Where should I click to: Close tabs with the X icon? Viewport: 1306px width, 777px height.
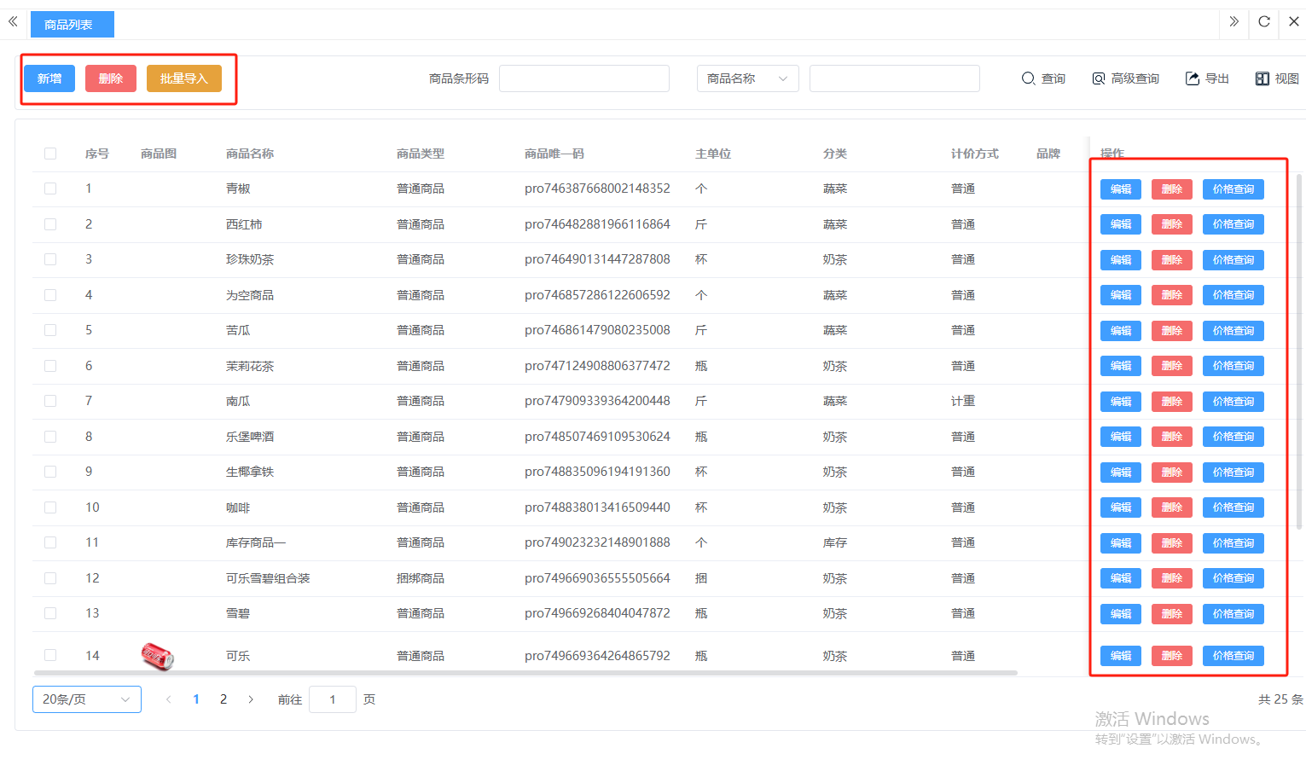[1293, 21]
